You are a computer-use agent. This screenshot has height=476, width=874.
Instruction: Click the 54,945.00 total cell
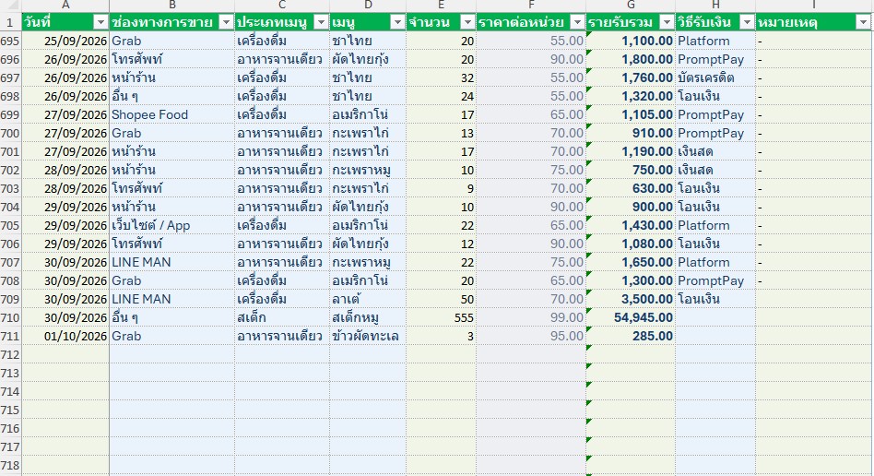pyautogui.click(x=631, y=317)
